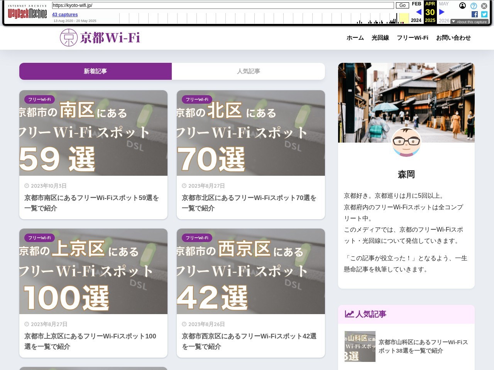Open the 西京区 42選 article thumbnail
The height and width of the screenshot is (370, 494).
pos(251,271)
